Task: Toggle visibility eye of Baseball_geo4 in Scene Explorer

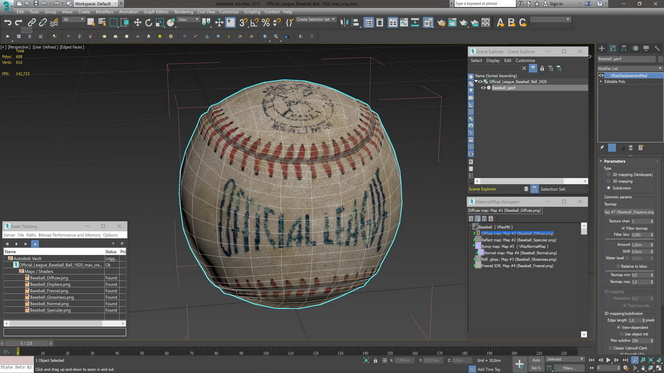Action: [x=483, y=88]
